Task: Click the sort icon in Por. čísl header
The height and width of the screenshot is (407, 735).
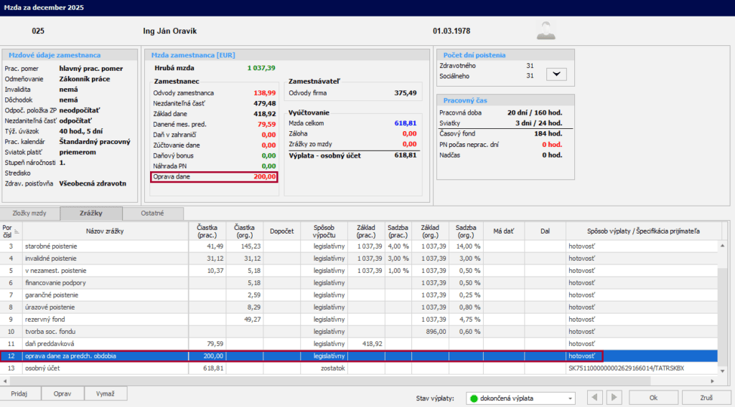Action: pyautogui.click(x=17, y=230)
